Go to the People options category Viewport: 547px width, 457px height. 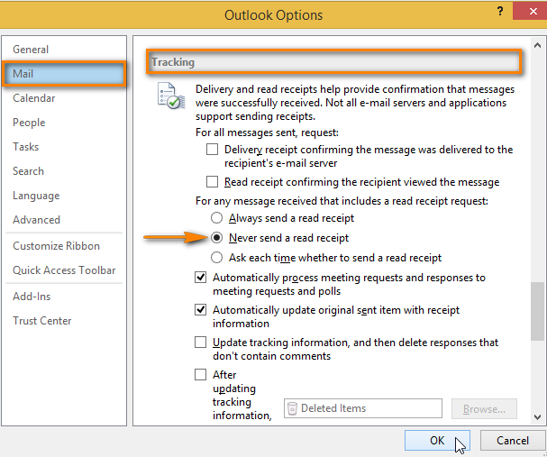29,123
